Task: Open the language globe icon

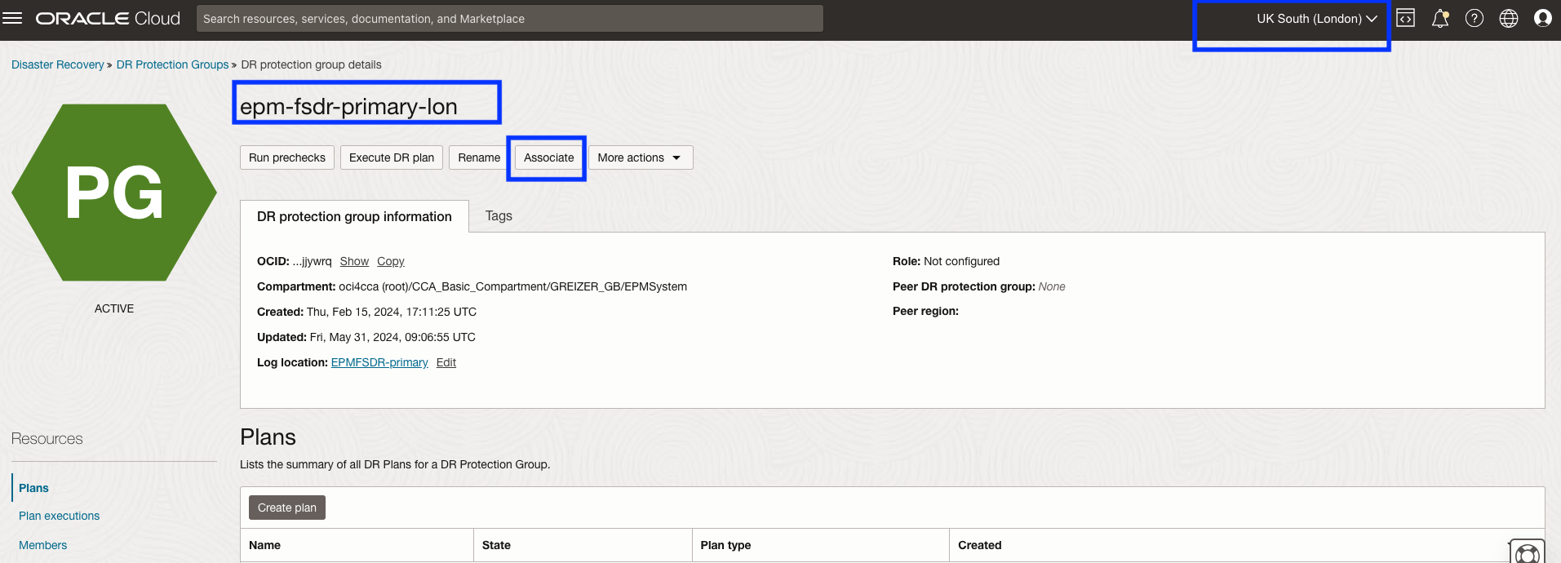Action: tap(1509, 18)
